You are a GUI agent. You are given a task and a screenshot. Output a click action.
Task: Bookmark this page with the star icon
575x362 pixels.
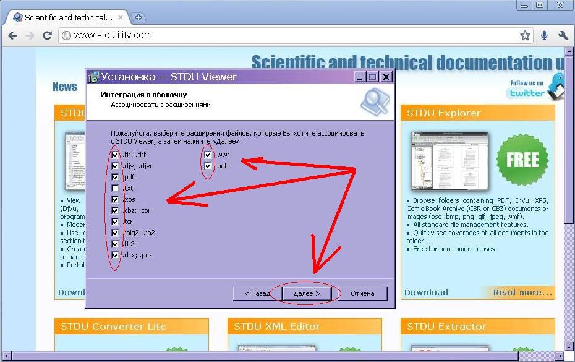[x=525, y=36]
